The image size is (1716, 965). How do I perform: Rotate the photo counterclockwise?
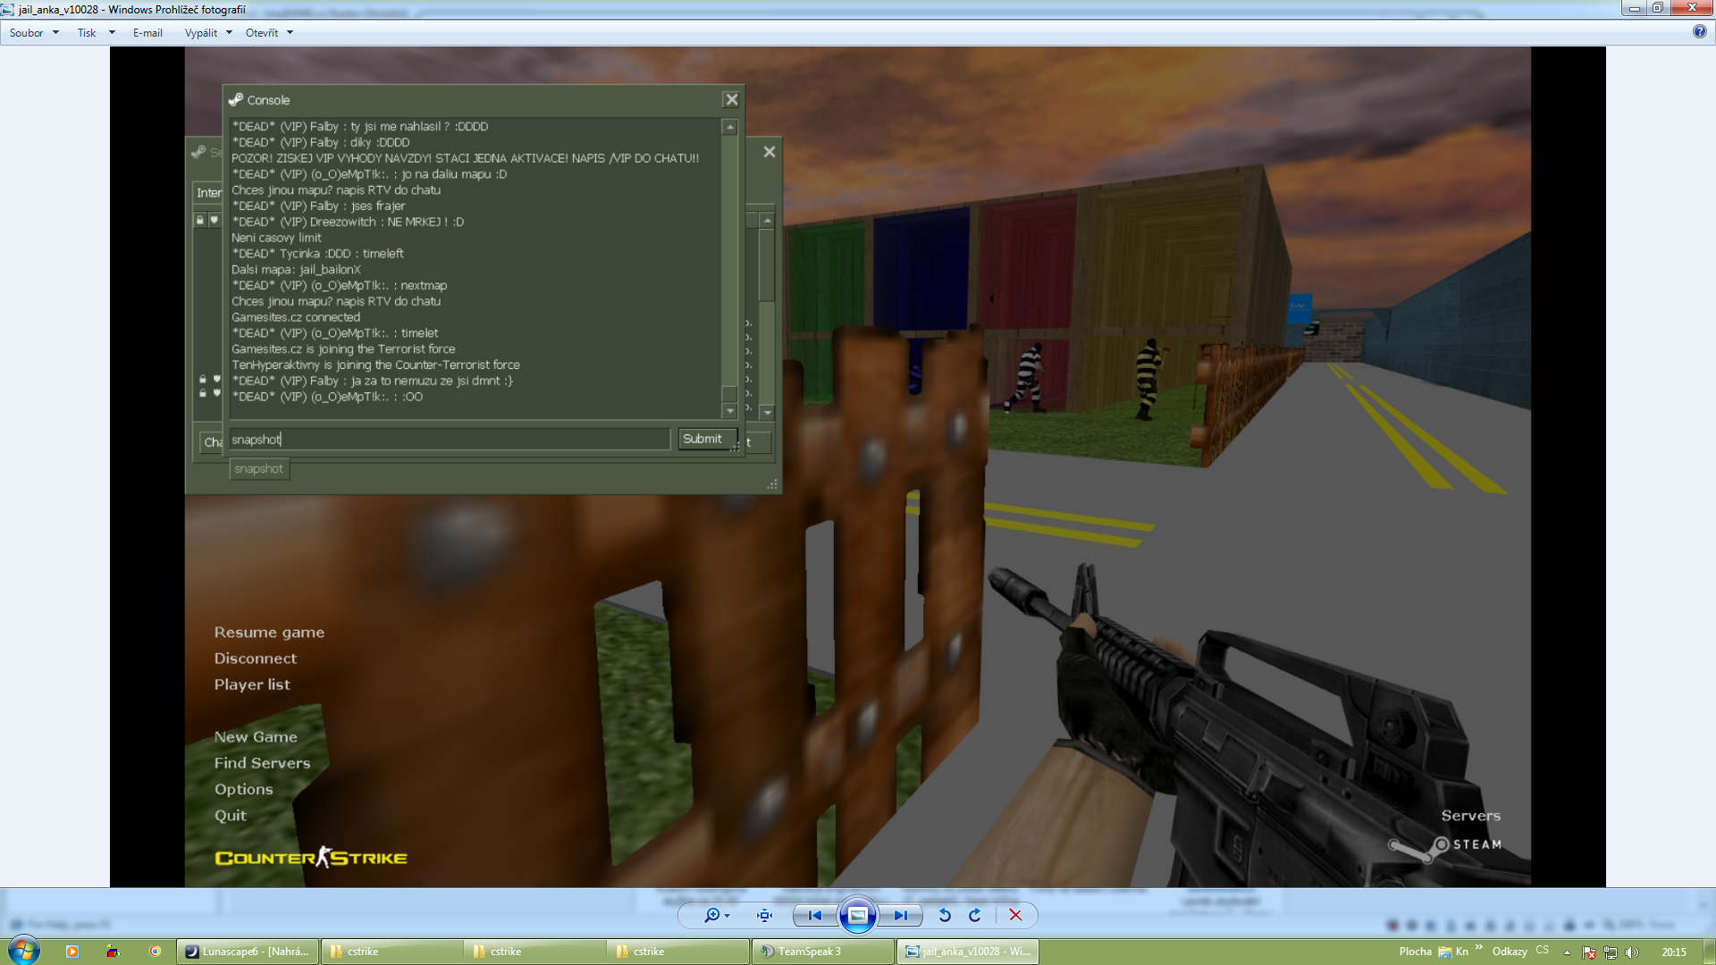coord(945,915)
